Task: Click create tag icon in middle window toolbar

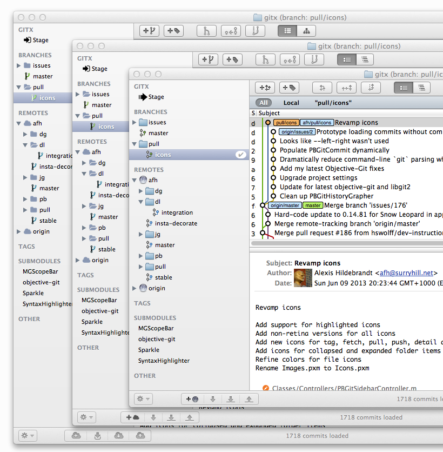Action: 232,59
